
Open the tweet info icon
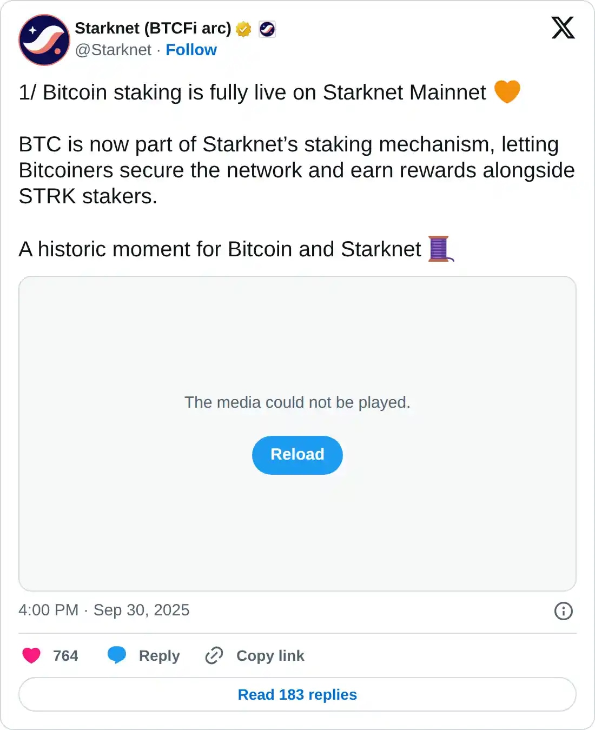pyautogui.click(x=563, y=611)
